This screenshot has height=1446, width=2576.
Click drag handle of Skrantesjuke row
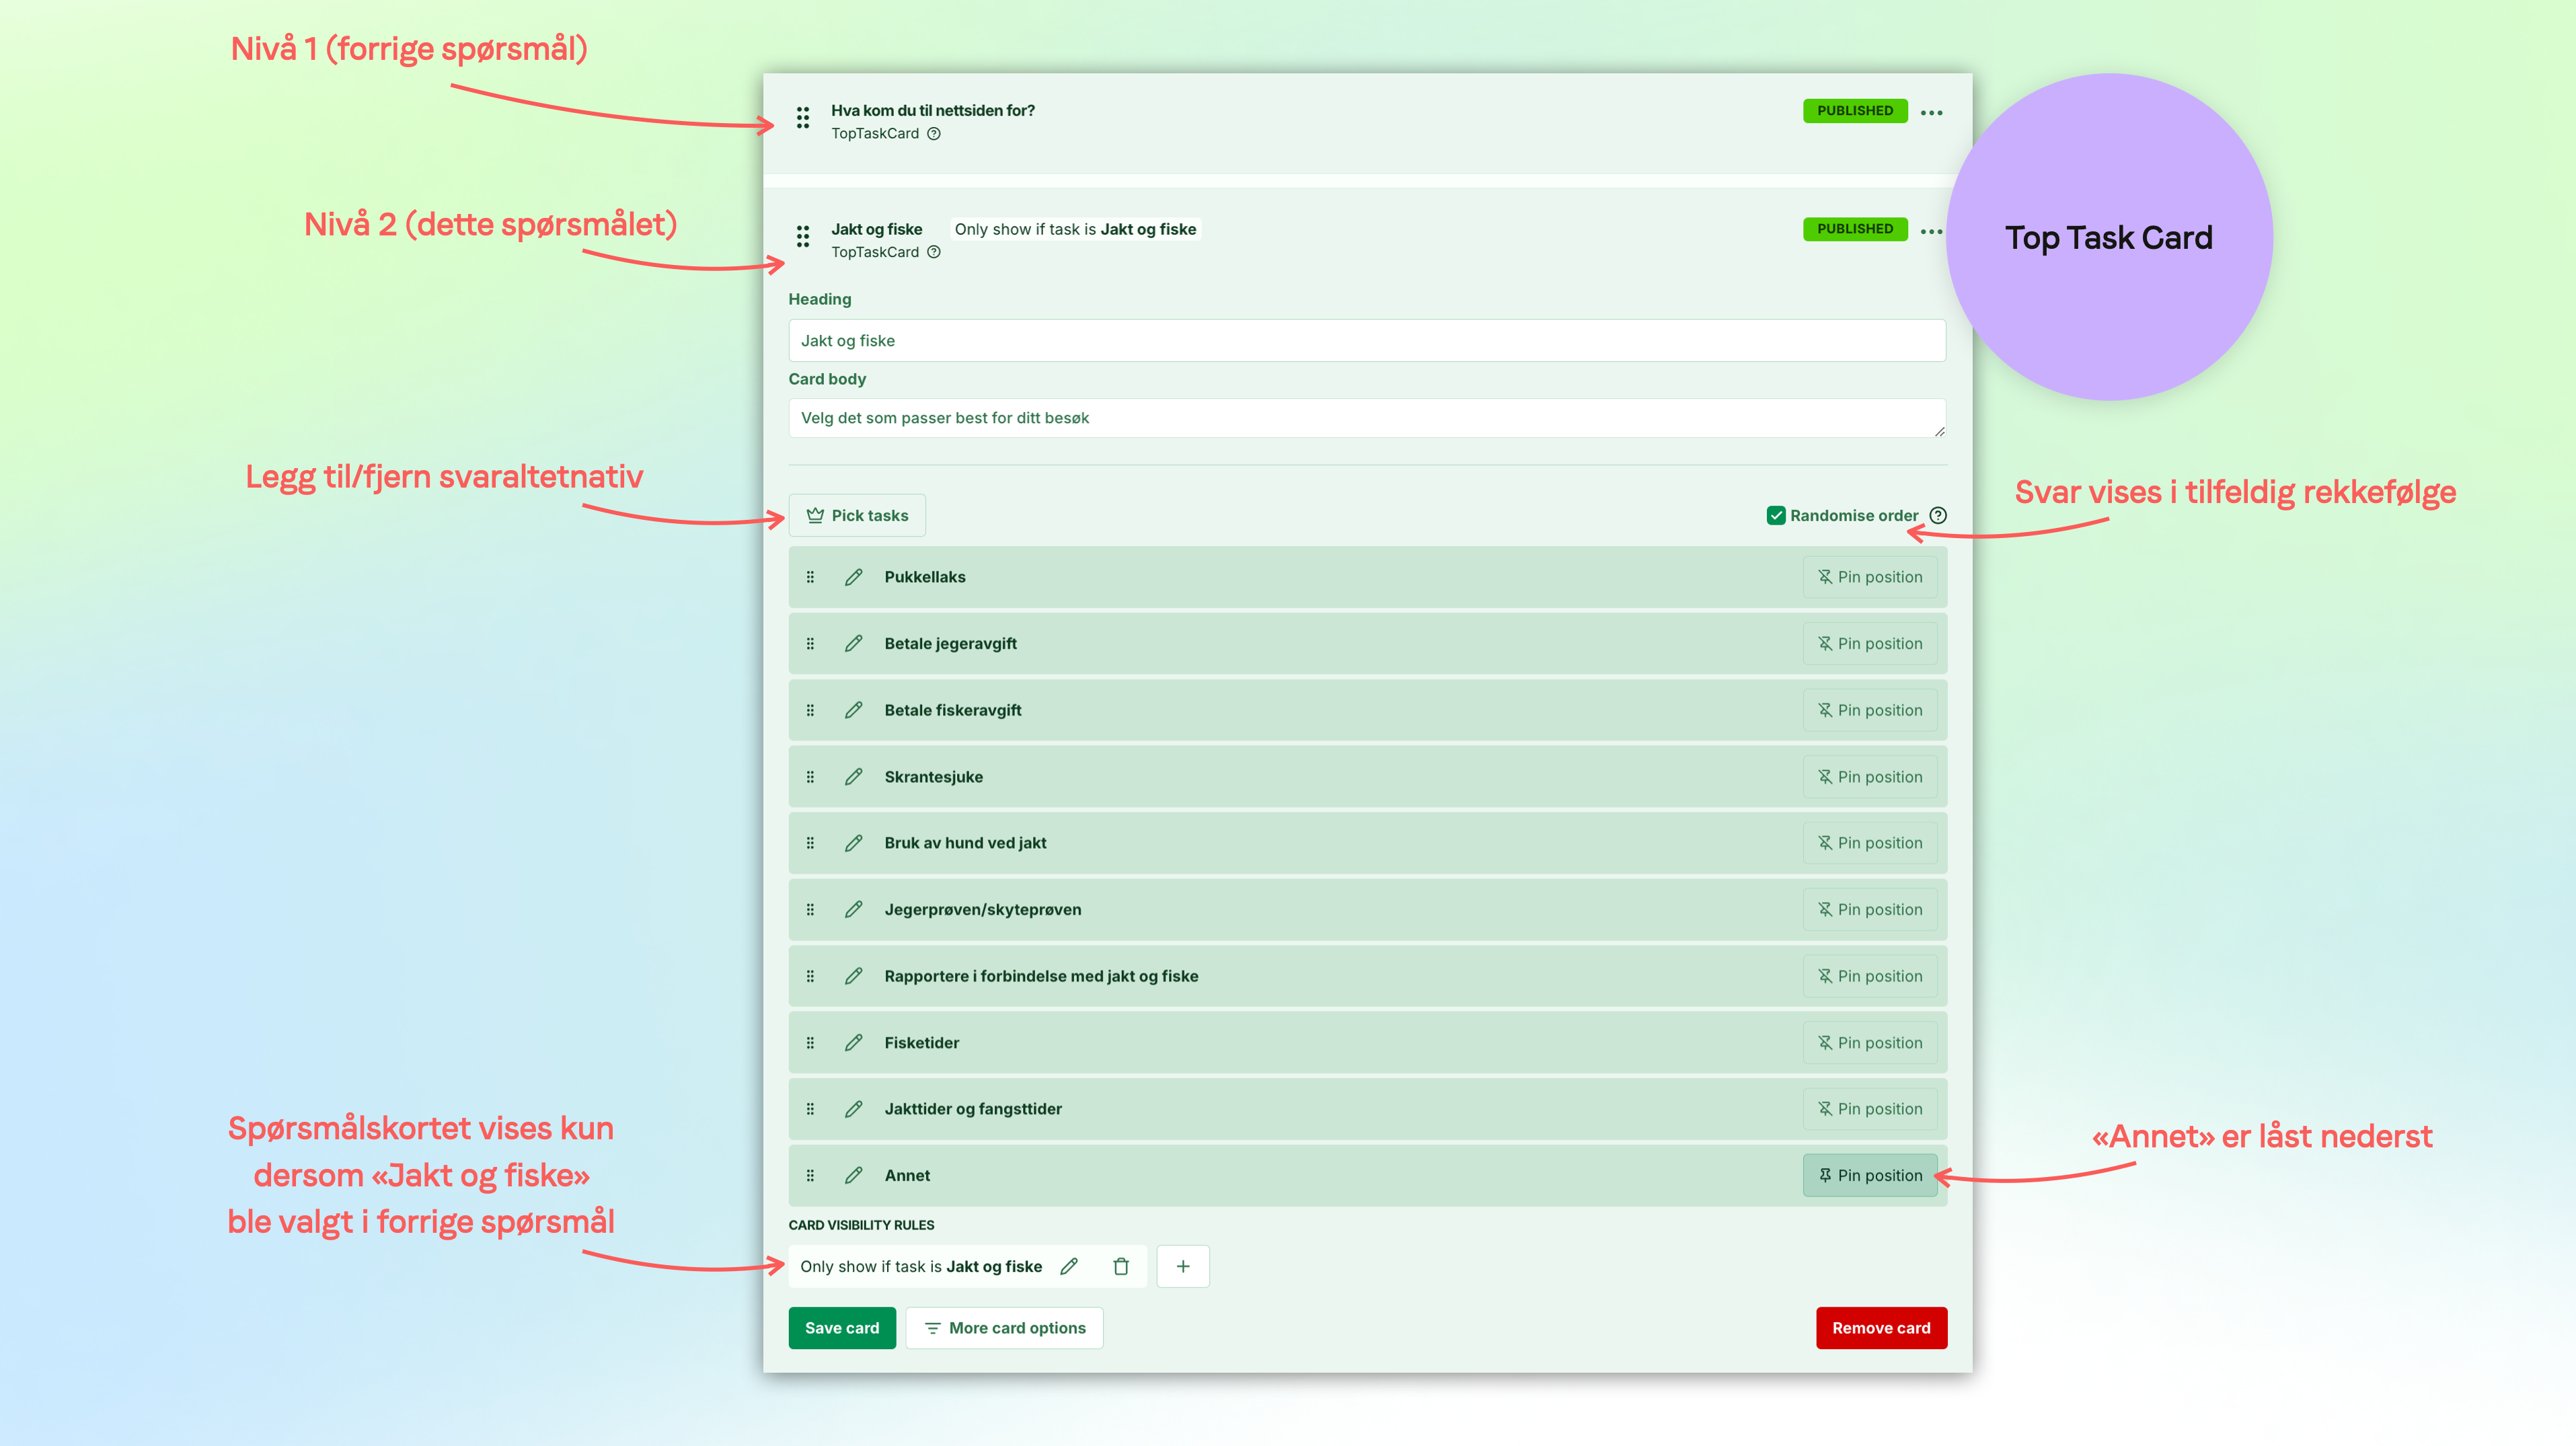(810, 777)
